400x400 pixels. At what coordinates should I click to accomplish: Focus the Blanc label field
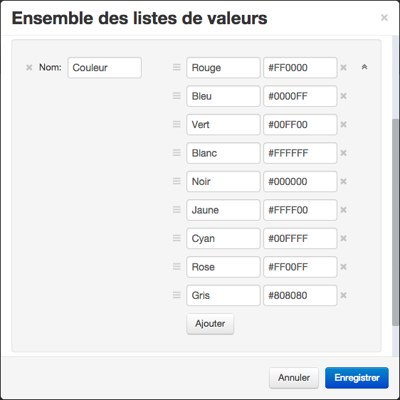click(x=223, y=153)
